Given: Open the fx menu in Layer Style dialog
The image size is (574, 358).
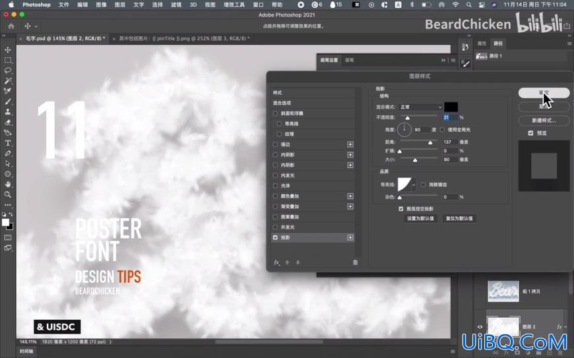Looking at the screenshot, I should (x=276, y=262).
